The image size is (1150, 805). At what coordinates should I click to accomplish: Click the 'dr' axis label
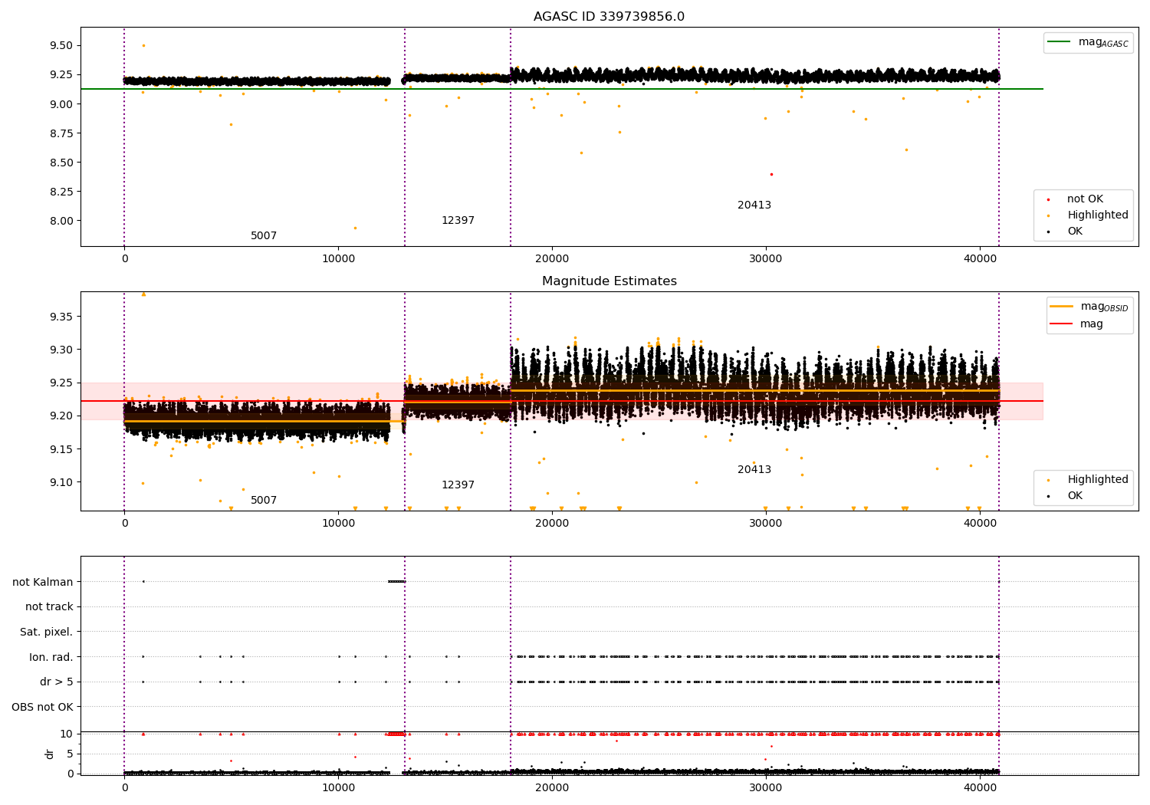(50, 754)
